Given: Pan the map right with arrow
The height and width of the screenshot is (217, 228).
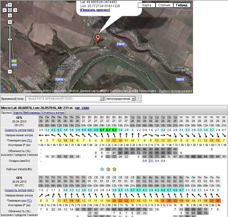Looking at the screenshot, I should pos(15,10).
